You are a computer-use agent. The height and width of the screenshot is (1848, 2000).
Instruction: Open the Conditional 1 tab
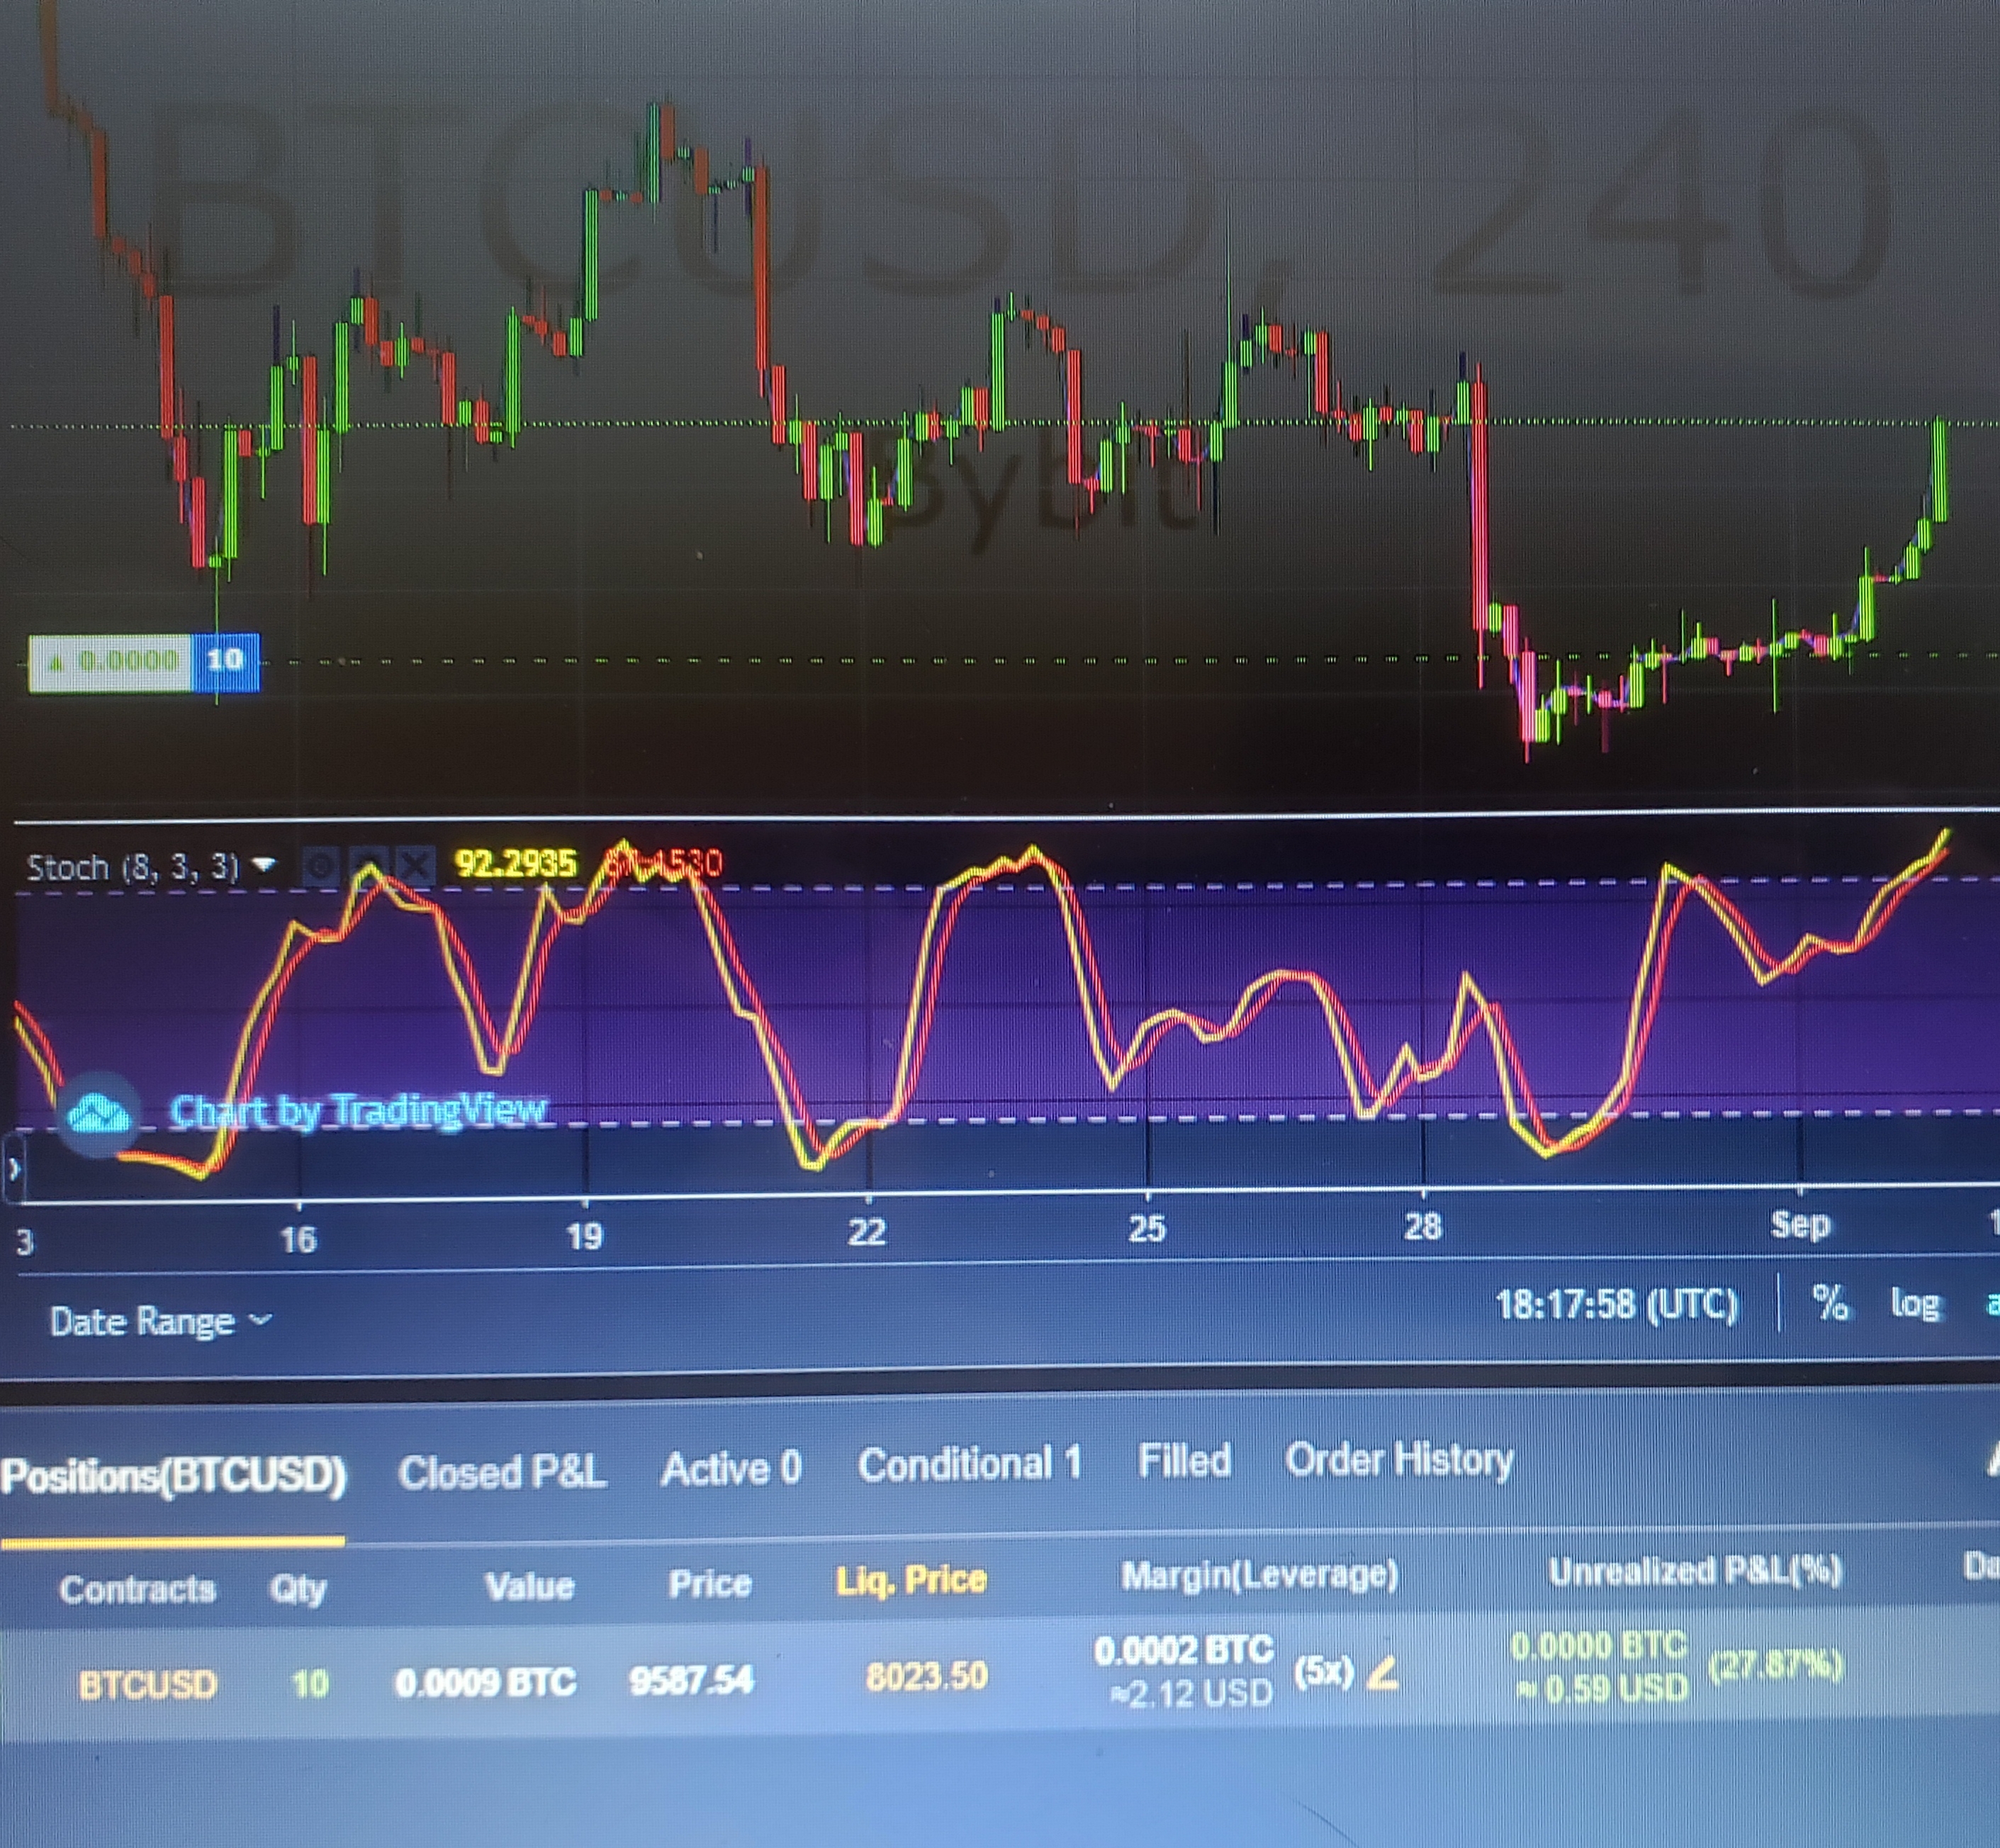click(x=969, y=1465)
